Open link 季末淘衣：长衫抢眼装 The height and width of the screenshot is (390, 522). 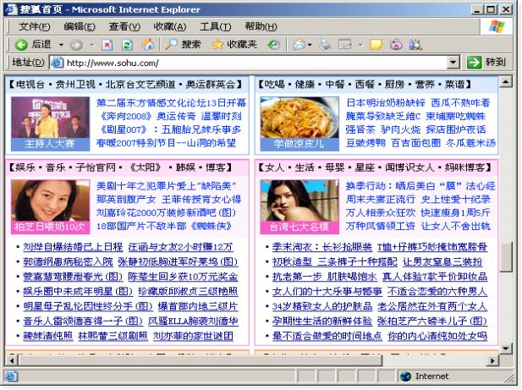point(322,246)
